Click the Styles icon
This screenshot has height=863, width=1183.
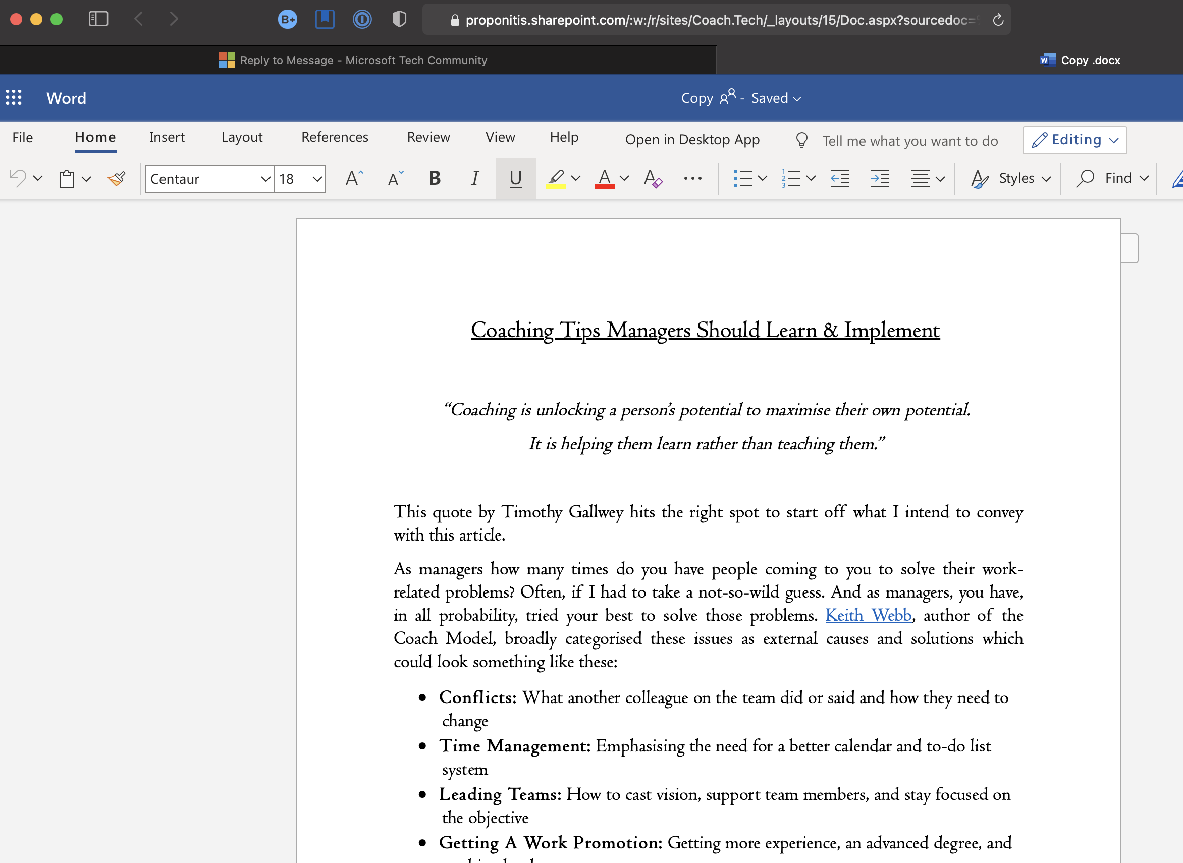click(979, 178)
